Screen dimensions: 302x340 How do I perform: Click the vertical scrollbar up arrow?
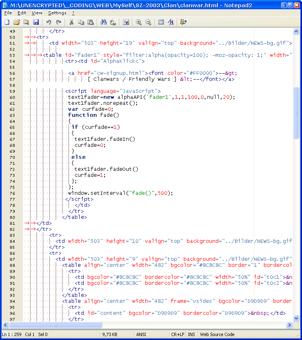coord(296,32)
